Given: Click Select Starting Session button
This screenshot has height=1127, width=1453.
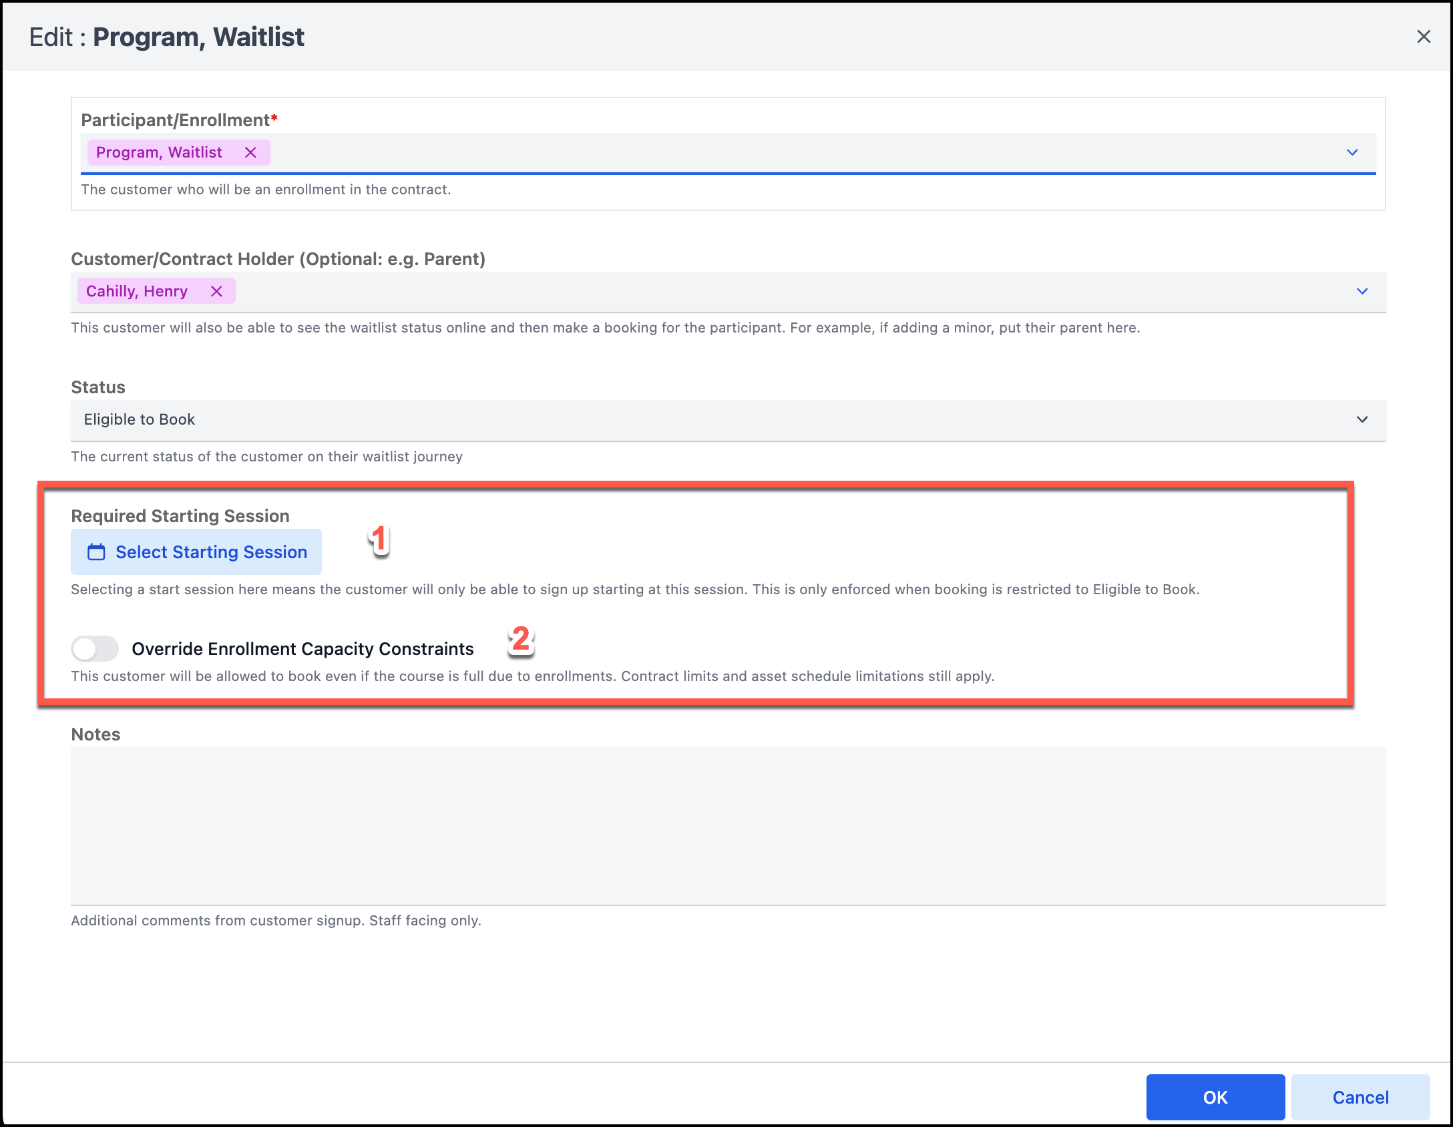Looking at the screenshot, I should (210, 552).
